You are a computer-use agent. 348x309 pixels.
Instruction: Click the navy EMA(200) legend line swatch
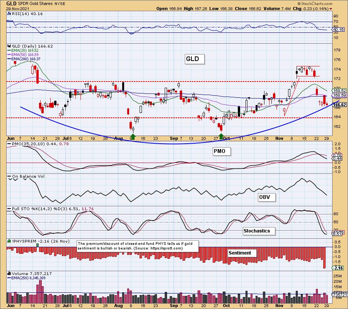tap(9, 59)
